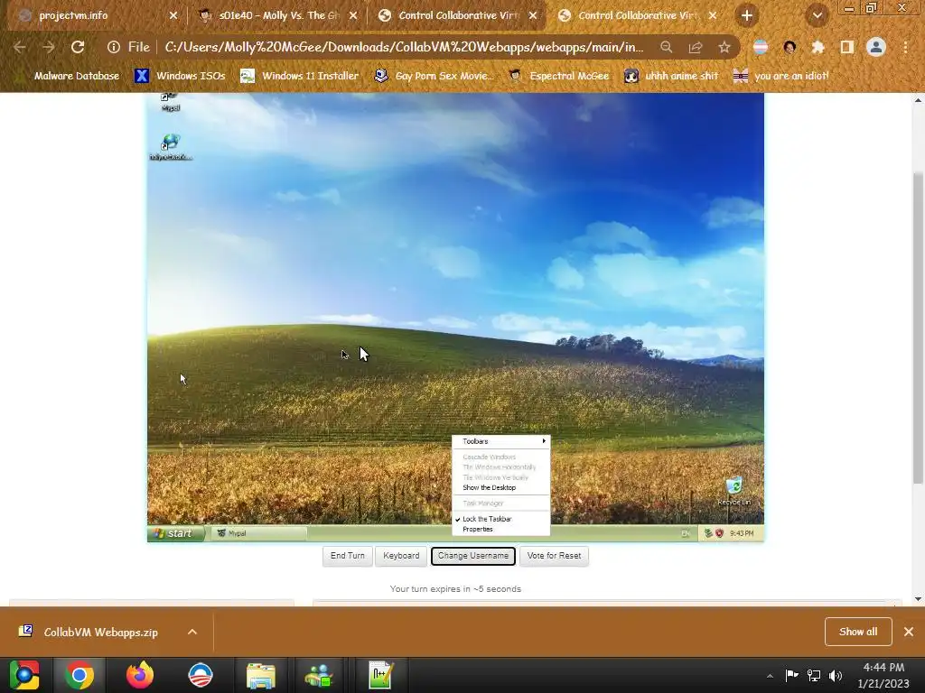Open the on-screen Keyboard button
This screenshot has width=925, height=693.
401,556
